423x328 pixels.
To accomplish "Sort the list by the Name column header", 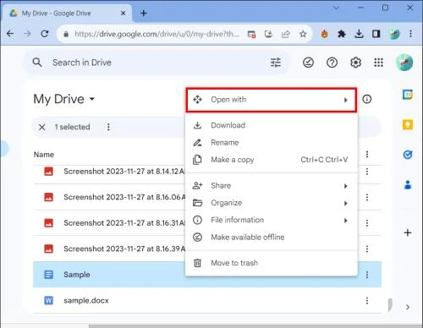I will [x=44, y=155].
